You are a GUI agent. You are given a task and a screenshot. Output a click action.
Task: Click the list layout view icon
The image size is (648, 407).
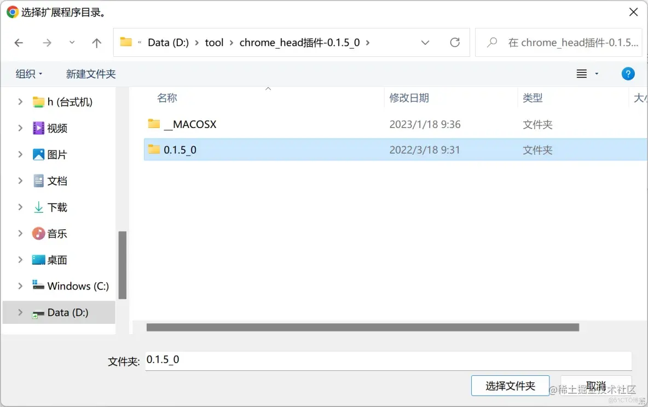pyautogui.click(x=583, y=73)
